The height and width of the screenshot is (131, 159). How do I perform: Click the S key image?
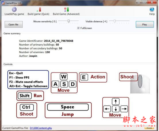tap(64, 84)
